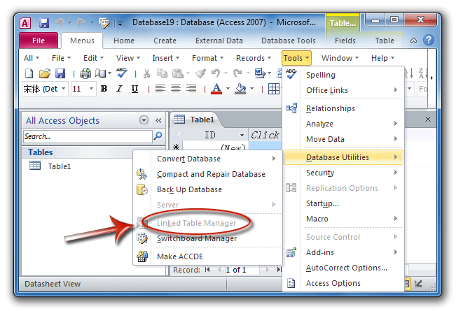
Task: Switch to the Home ribbon tab
Action: [124, 41]
